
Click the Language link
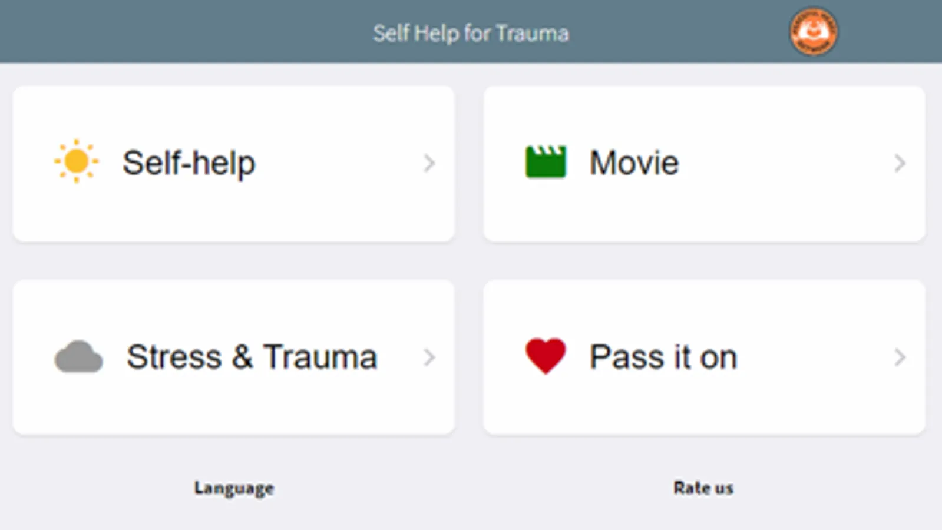(234, 488)
